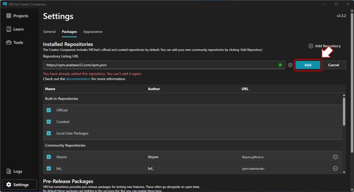Open the Projects sidebar icon
This screenshot has height=192, width=354.
point(9,16)
